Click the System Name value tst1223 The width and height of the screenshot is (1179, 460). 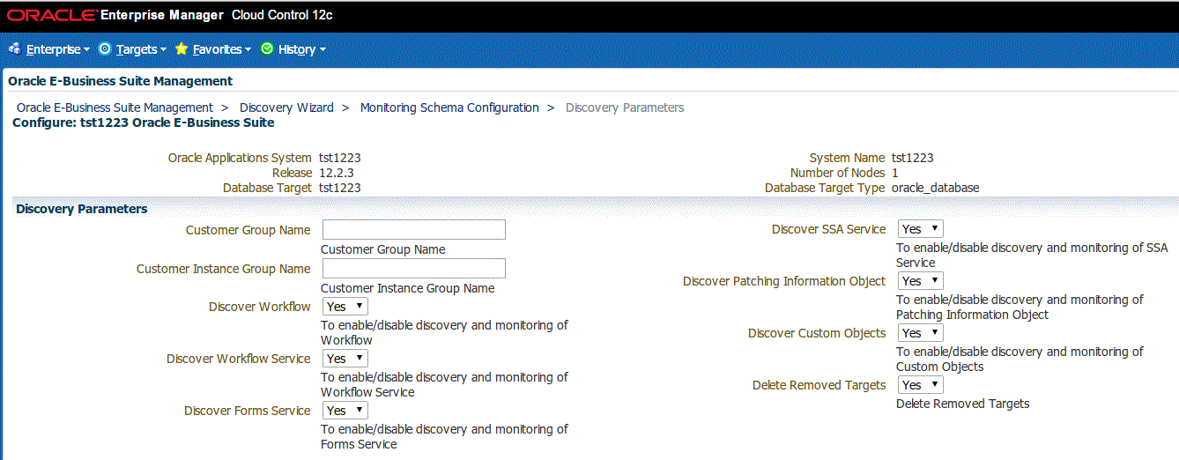(x=913, y=158)
